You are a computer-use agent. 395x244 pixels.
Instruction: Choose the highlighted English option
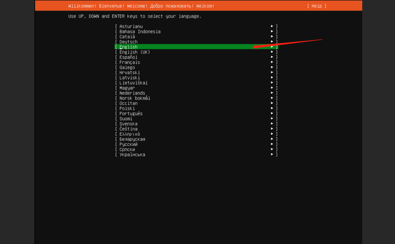click(197, 47)
